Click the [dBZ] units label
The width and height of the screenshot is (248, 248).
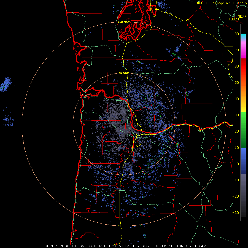tap(234, 19)
